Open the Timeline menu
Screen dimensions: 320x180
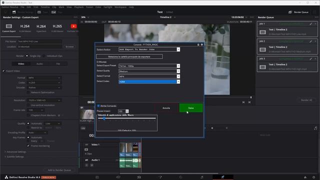click(45, 7)
